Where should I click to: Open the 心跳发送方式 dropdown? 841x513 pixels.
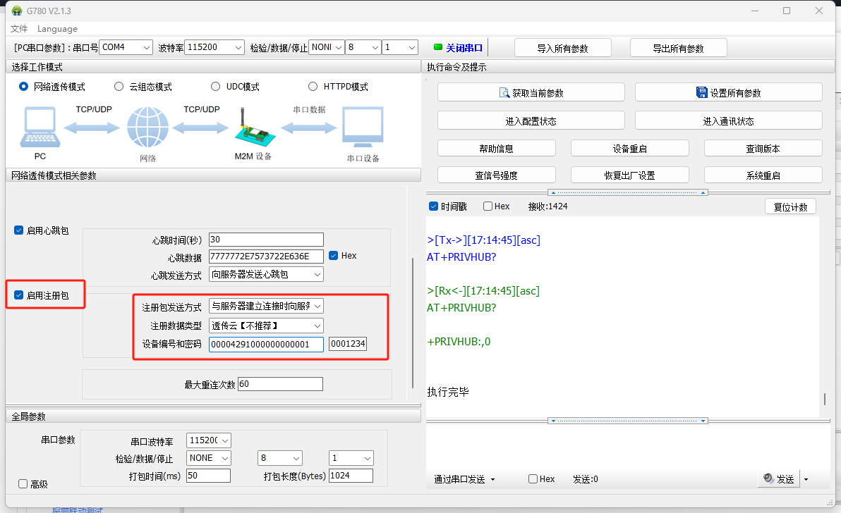coord(266,274)
